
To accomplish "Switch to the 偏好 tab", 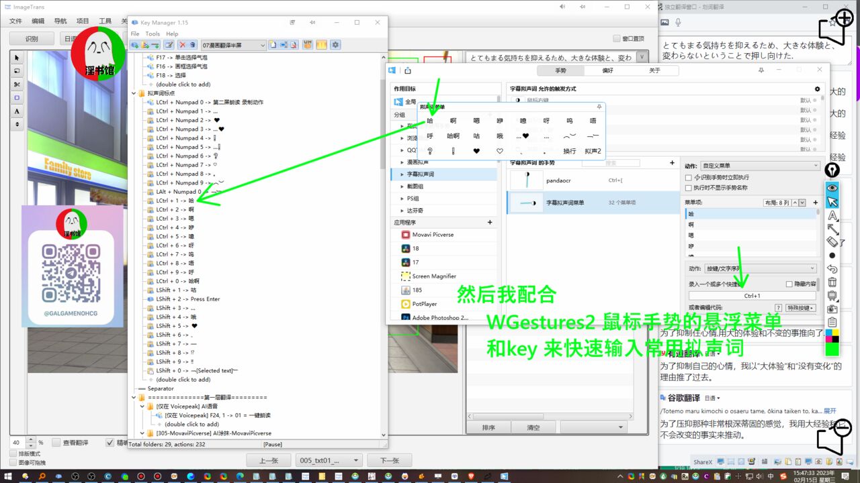I will [x=607, y=70].
